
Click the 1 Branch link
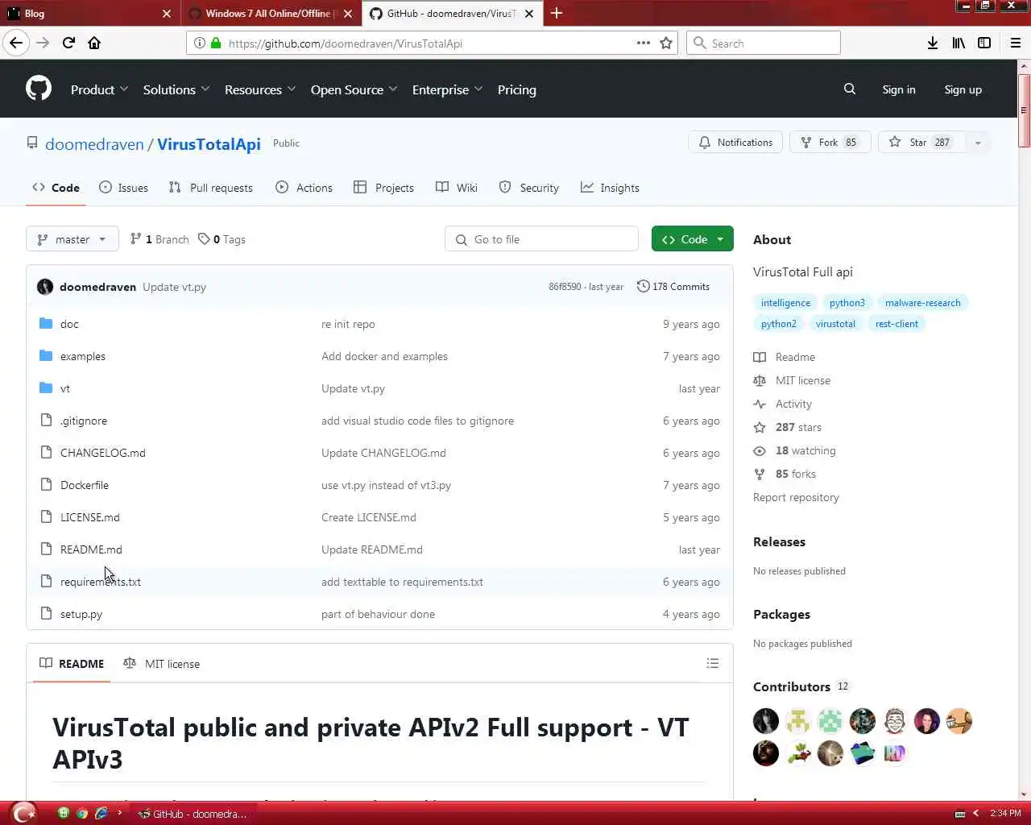[159, 239]
